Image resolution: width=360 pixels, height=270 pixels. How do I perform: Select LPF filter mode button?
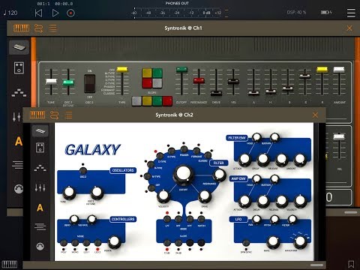(167, 219)
